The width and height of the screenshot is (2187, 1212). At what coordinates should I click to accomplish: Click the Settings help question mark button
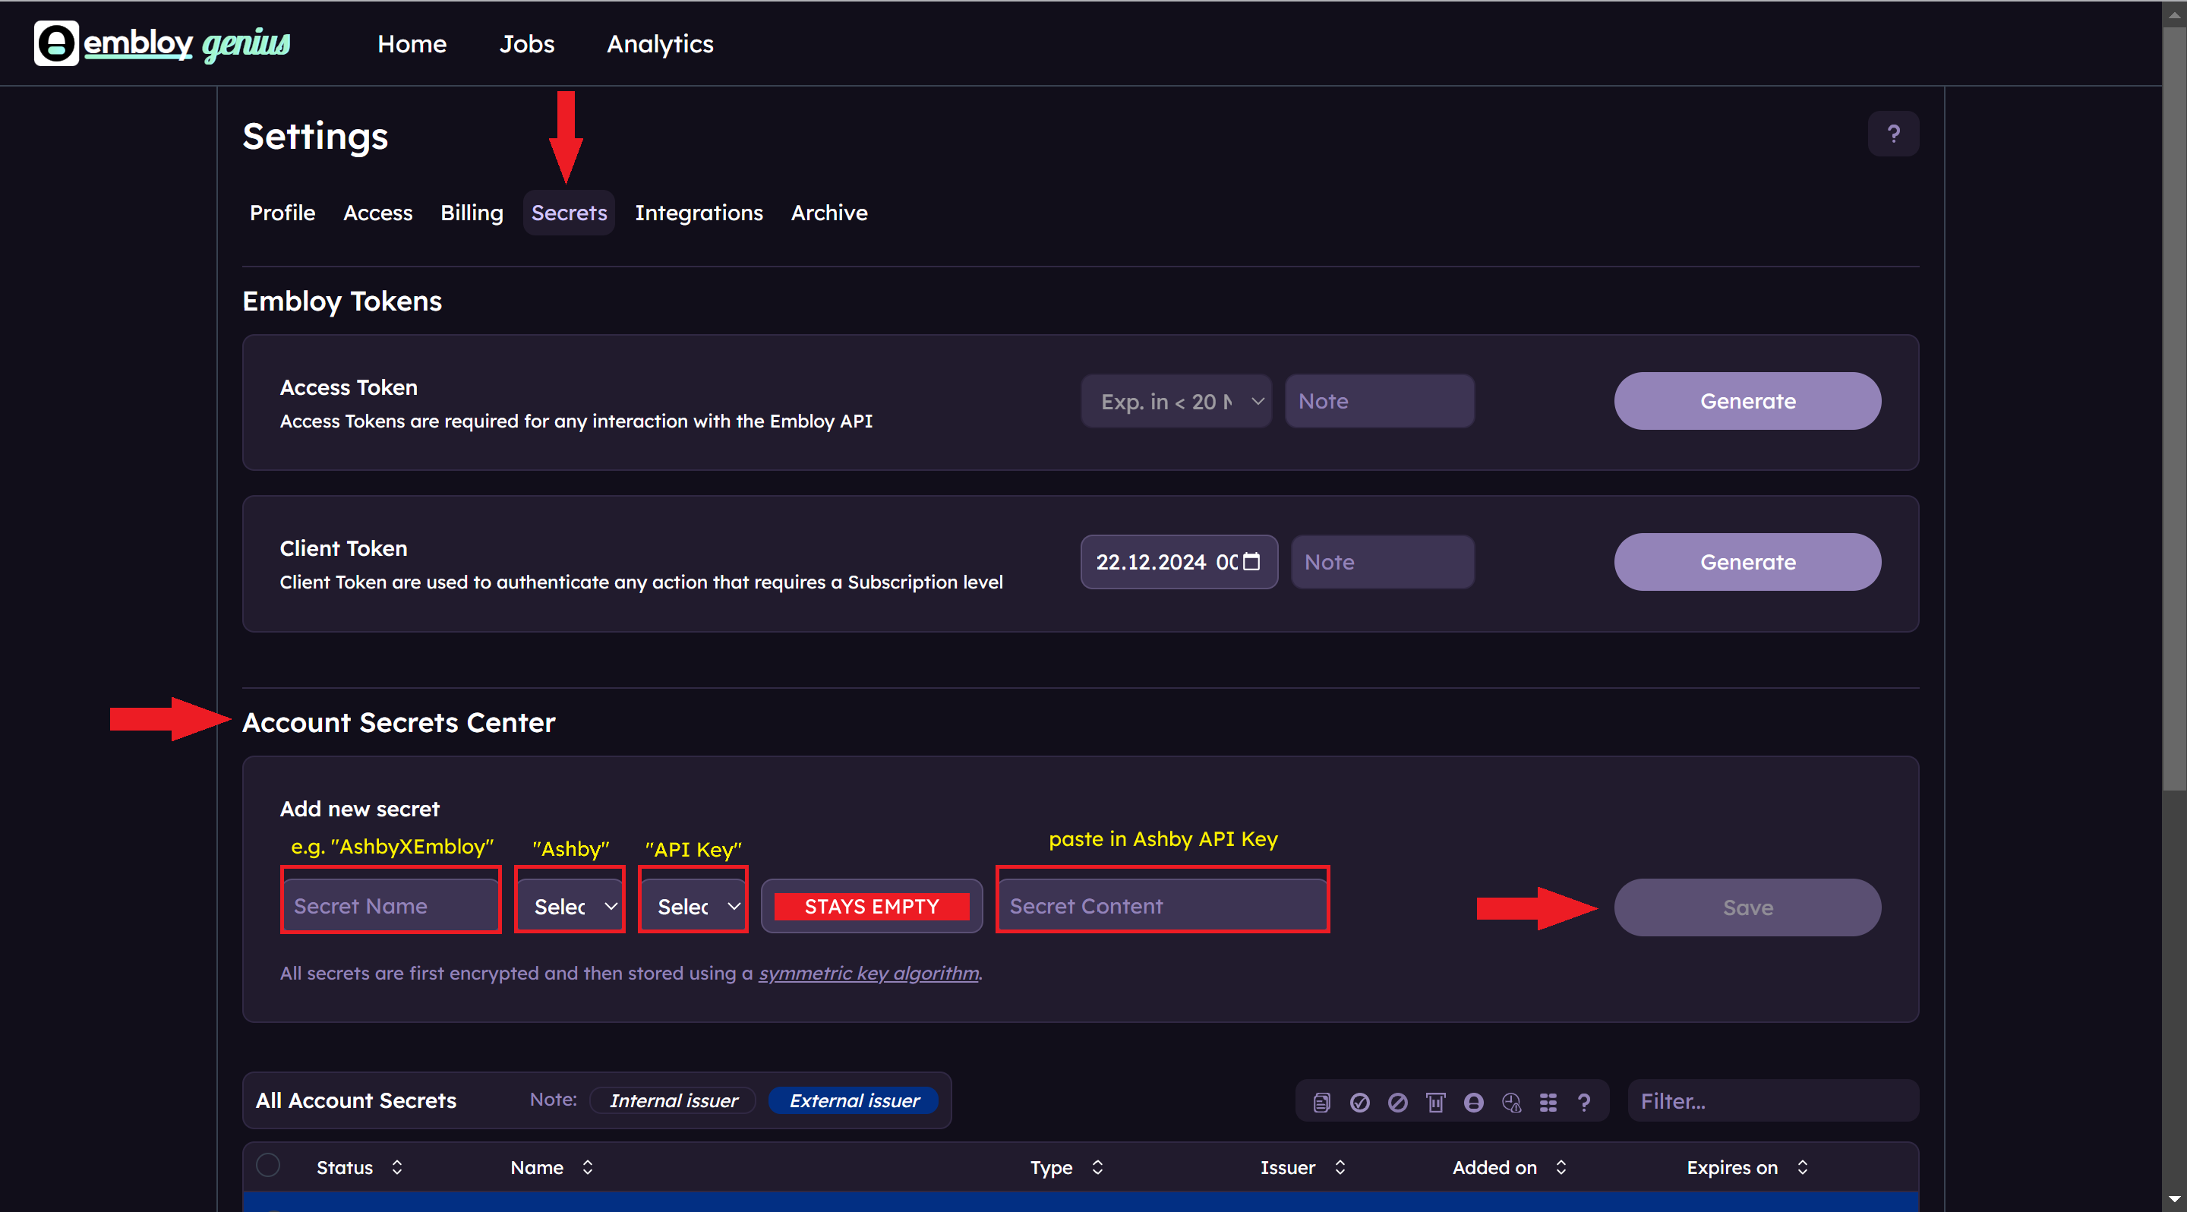(x=1893, y=133)
